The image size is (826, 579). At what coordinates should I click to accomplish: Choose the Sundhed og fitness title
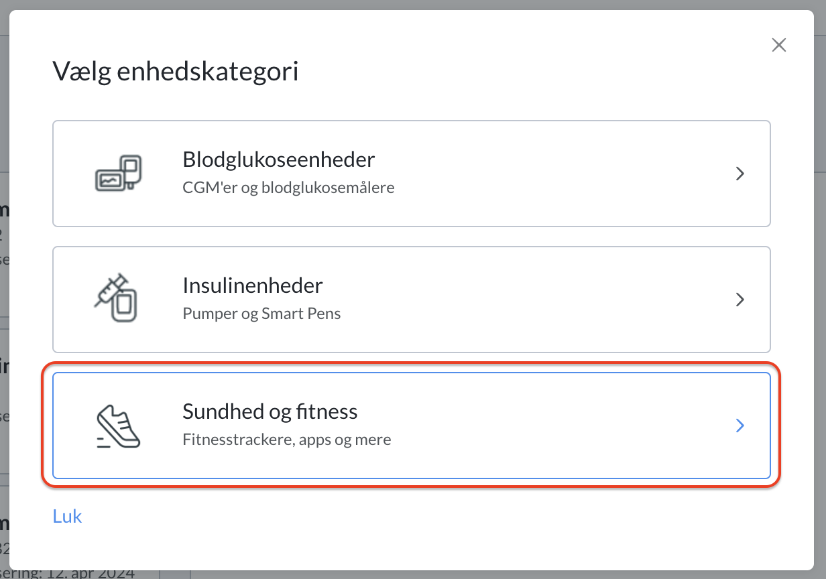[270, 411]
